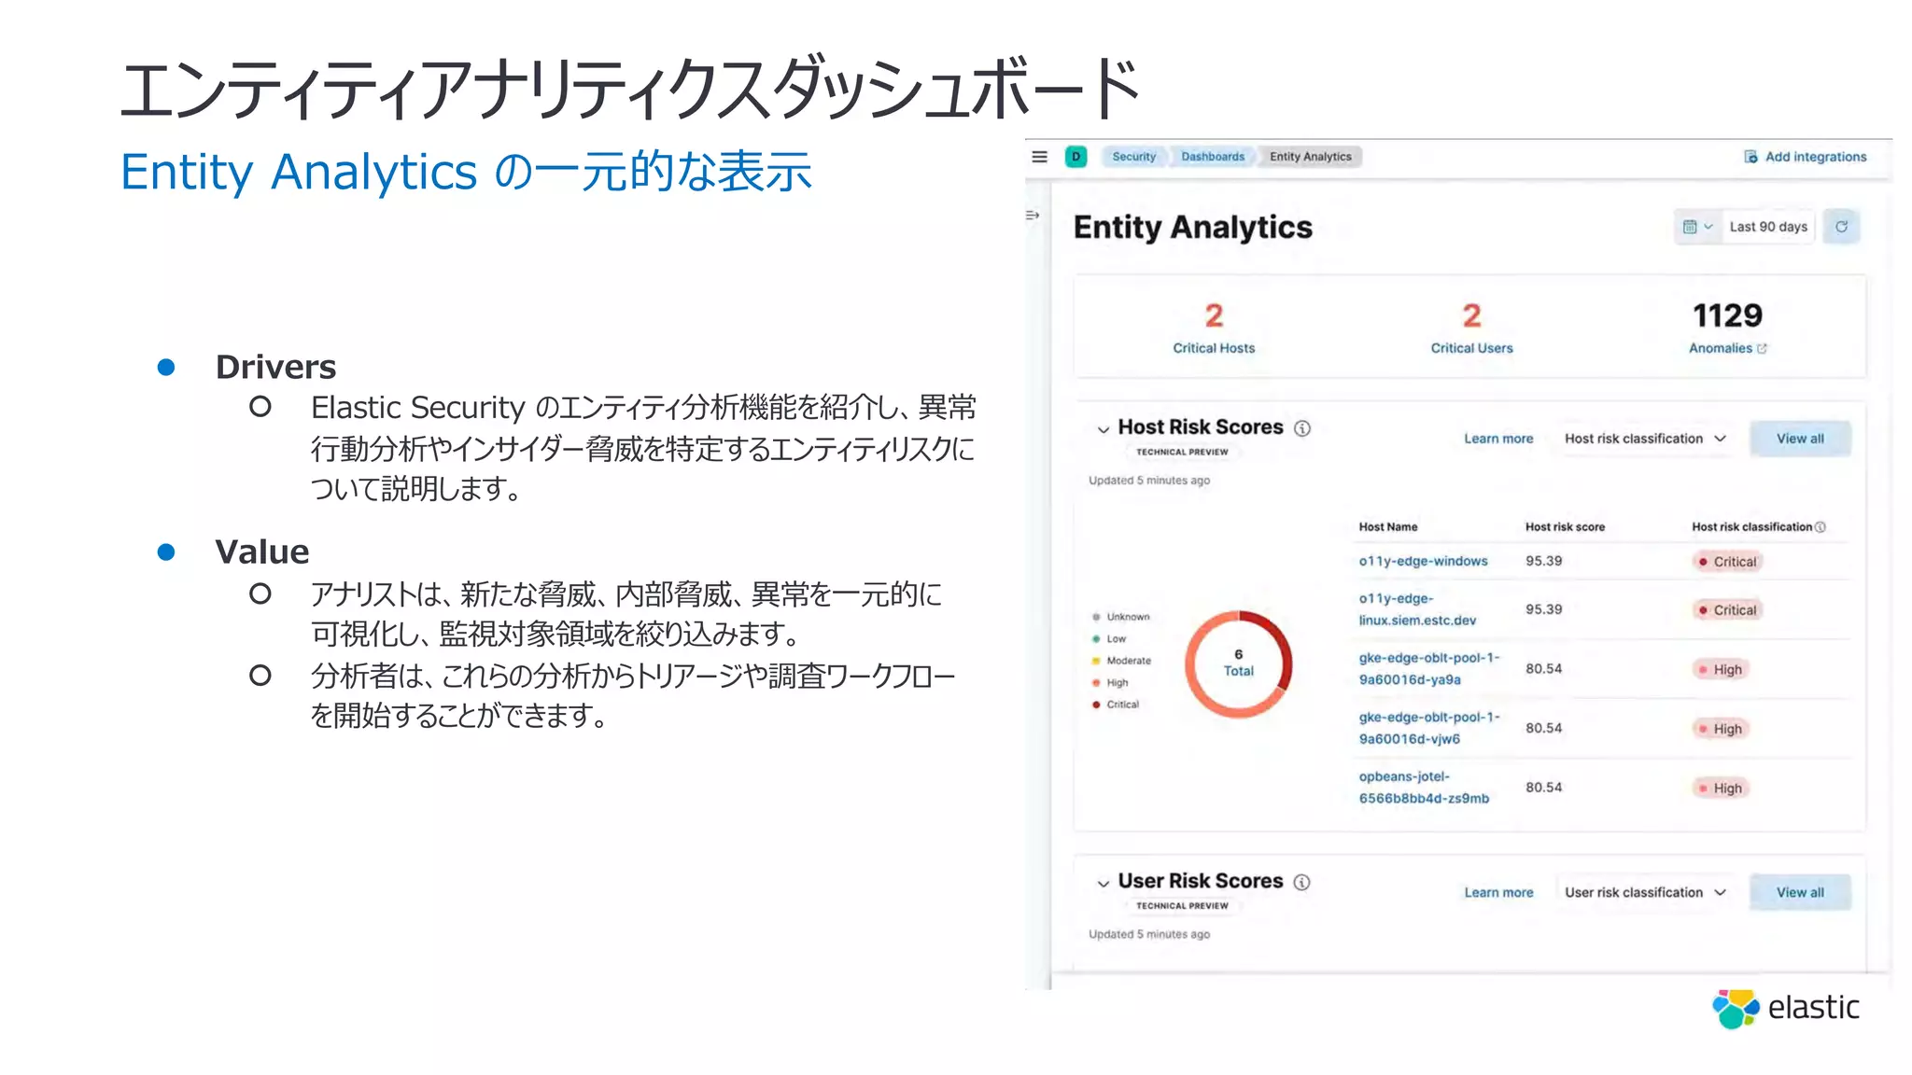Image resolution: width=1912 pixels, height=1075 pixels.
Task: Click Critical badge for o11y-edge-windows
Action: coord(1727,562)
